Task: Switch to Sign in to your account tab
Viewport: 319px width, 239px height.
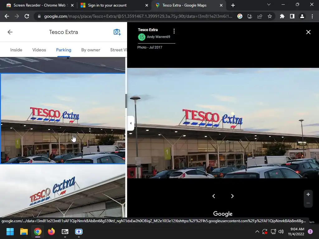Action: pos(107,5)
